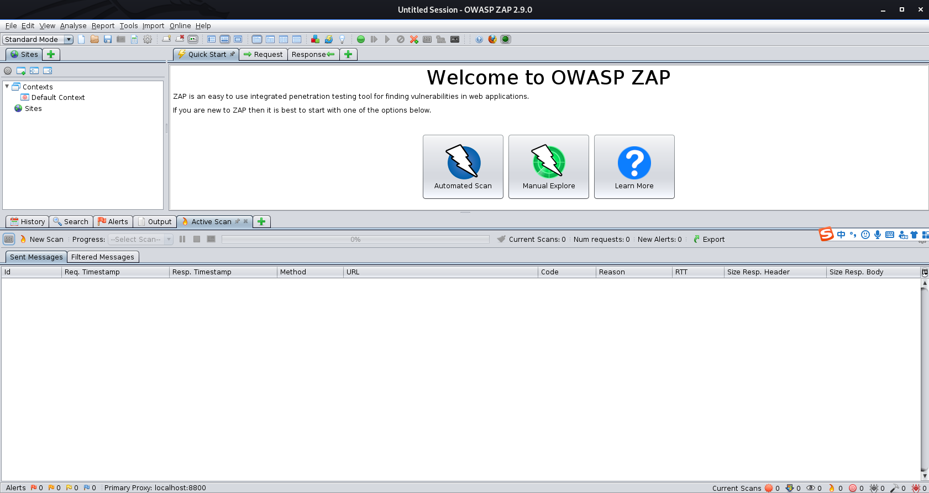The width and height of the screenshot is (929, 493).
Task: Click the URL column header
Action: [x=440, y=272]
